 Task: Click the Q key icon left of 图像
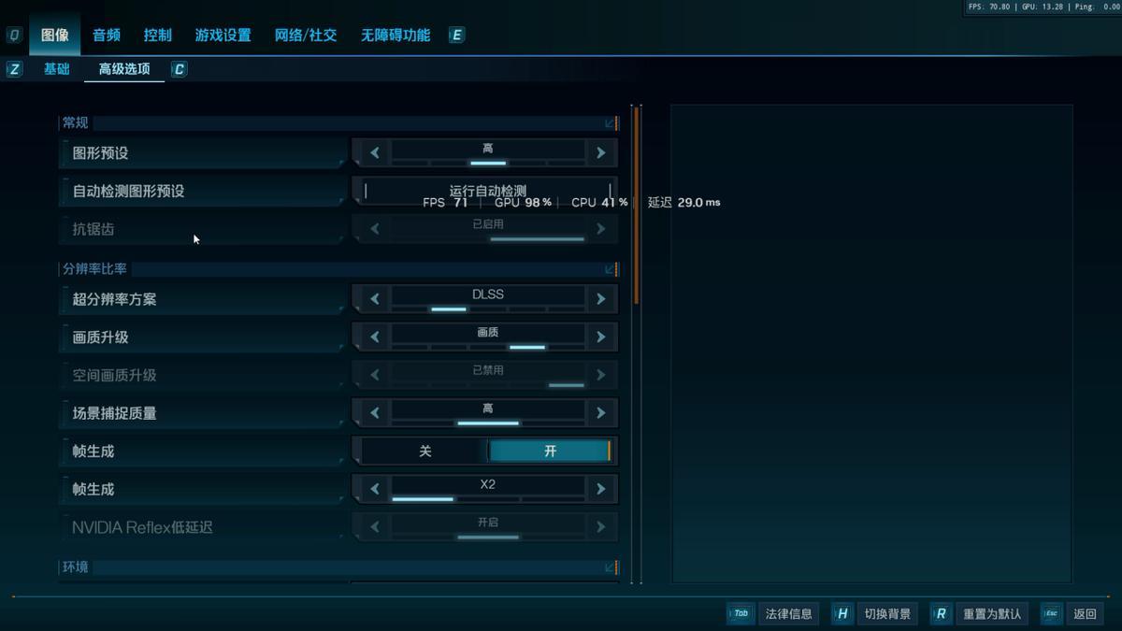pyautogui.click(x=14, y=36)
